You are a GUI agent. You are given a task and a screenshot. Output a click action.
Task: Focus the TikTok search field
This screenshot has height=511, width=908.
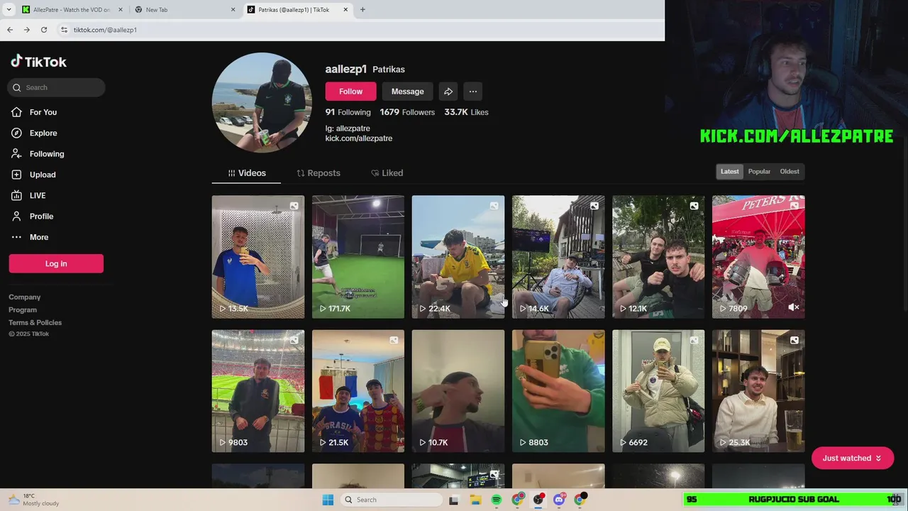tap(57, 87)
